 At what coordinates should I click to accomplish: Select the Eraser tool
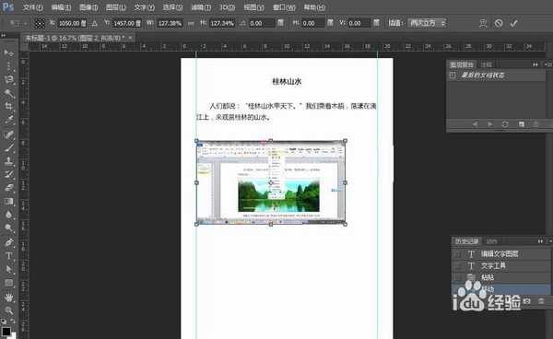coord(8,188)
